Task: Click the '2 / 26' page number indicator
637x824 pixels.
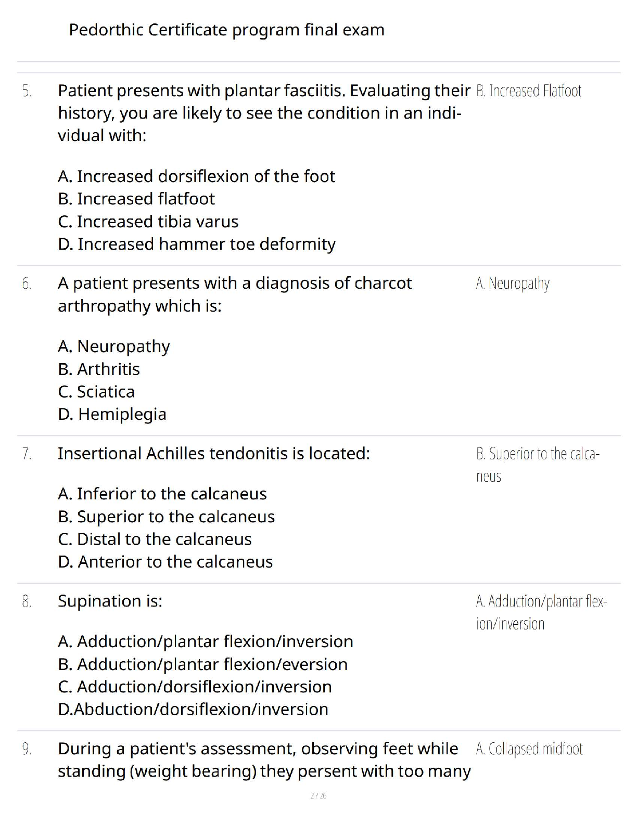Action: [318, 795]
